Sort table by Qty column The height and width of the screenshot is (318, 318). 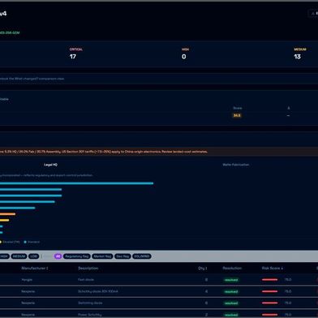pos(203,269)
